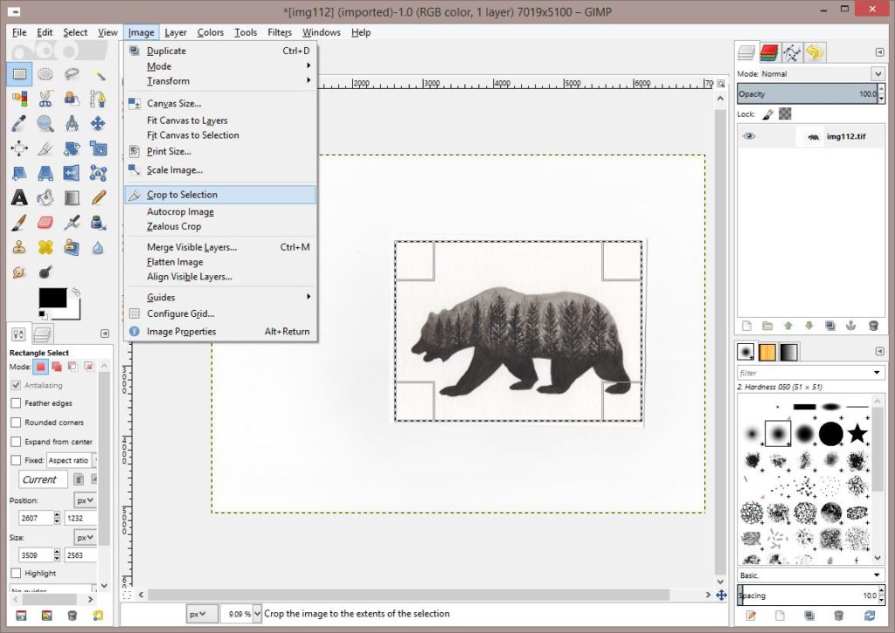Select the Airbrush tool
The width and height of the screenshot is (895, 633).
click(72, 223)
